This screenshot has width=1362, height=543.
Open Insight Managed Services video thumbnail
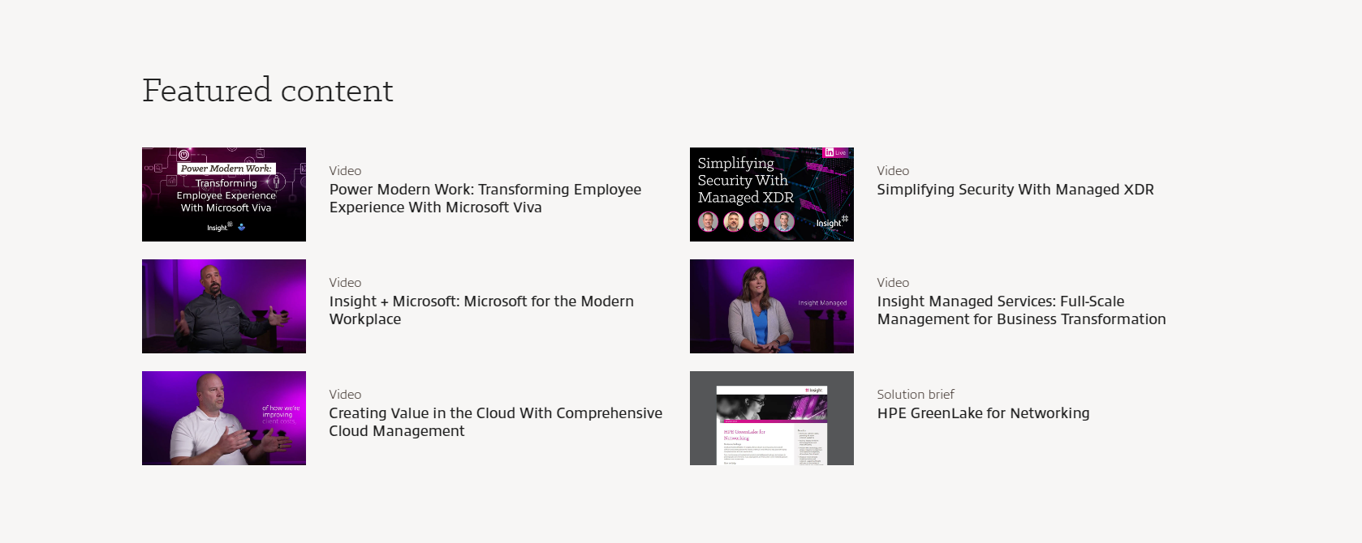(x=772, y=306)
